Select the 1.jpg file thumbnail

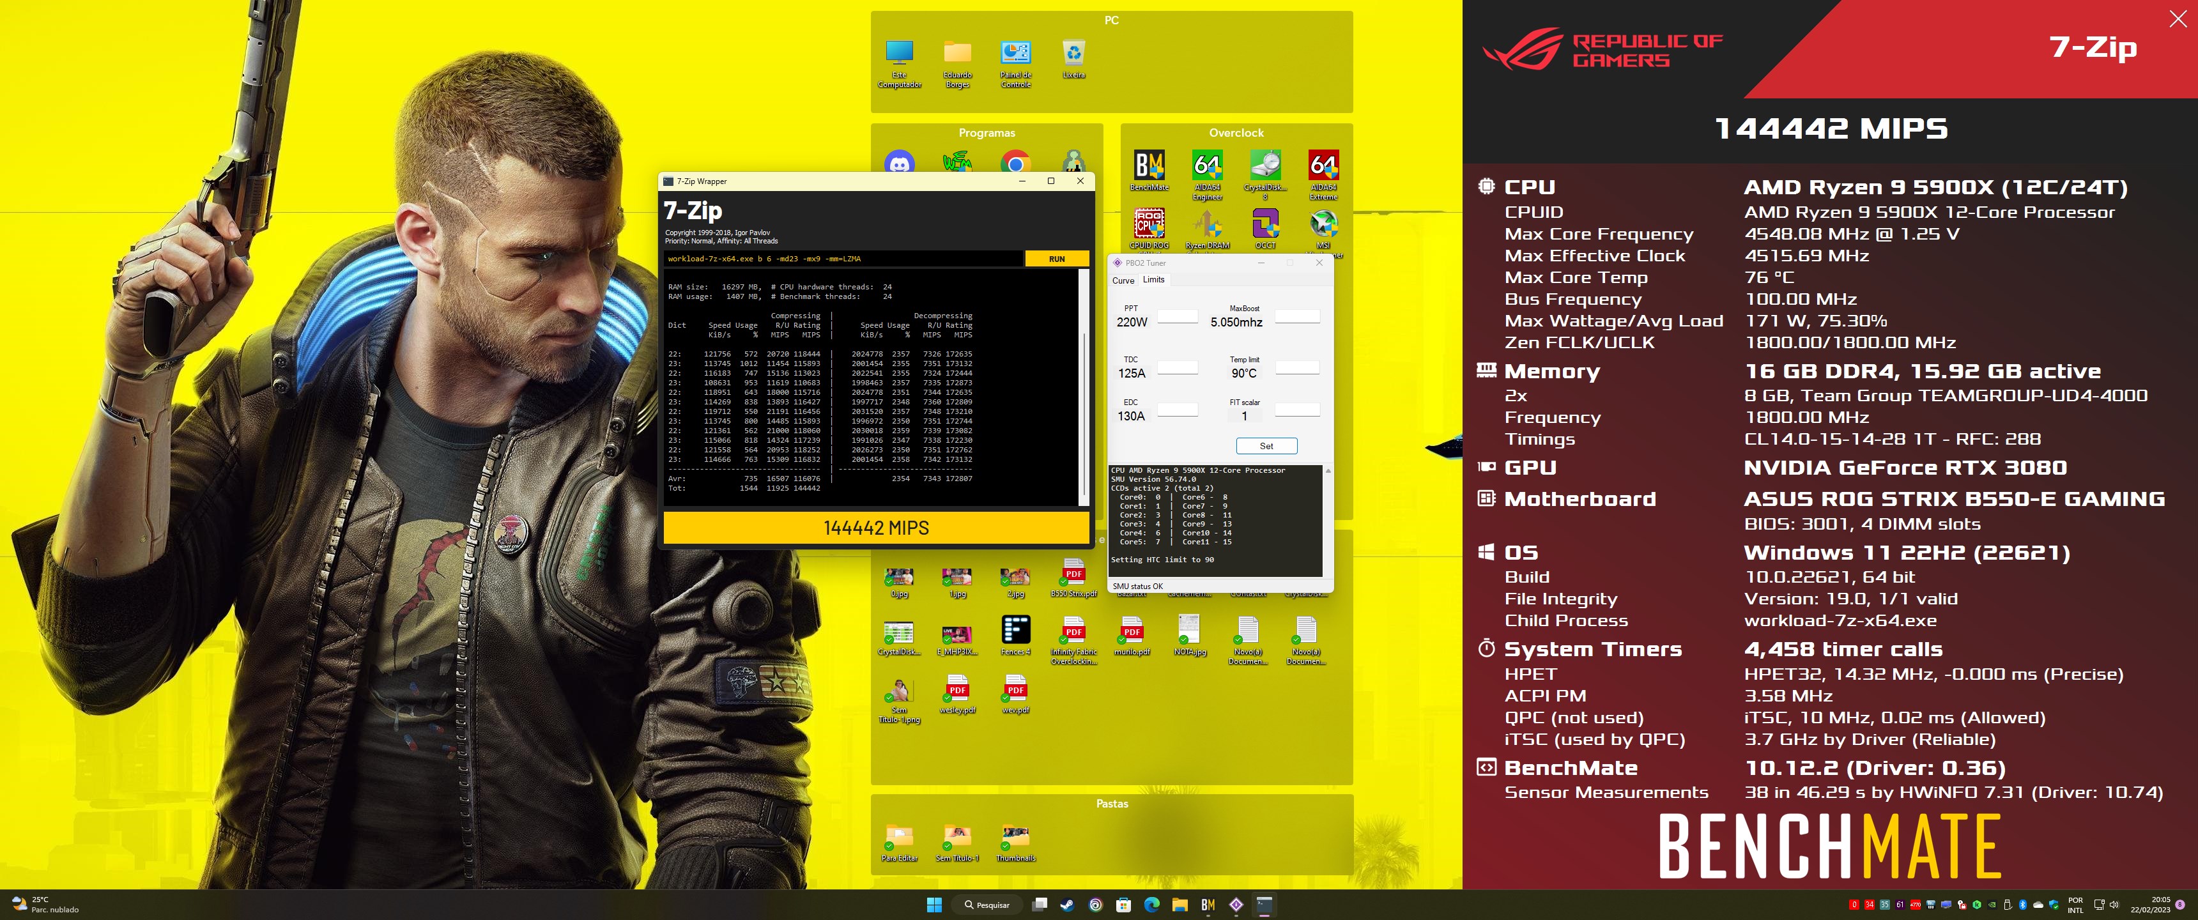point(957,582)
